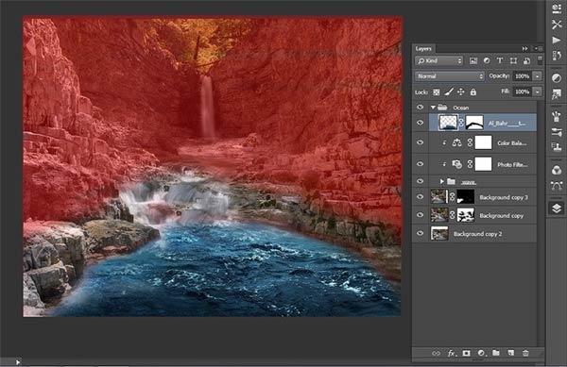Image resolution: width=567 pixels, height=367 pixels.
Task: Hide the Ocean group eye icon
Action: click(x=420, y=108)
